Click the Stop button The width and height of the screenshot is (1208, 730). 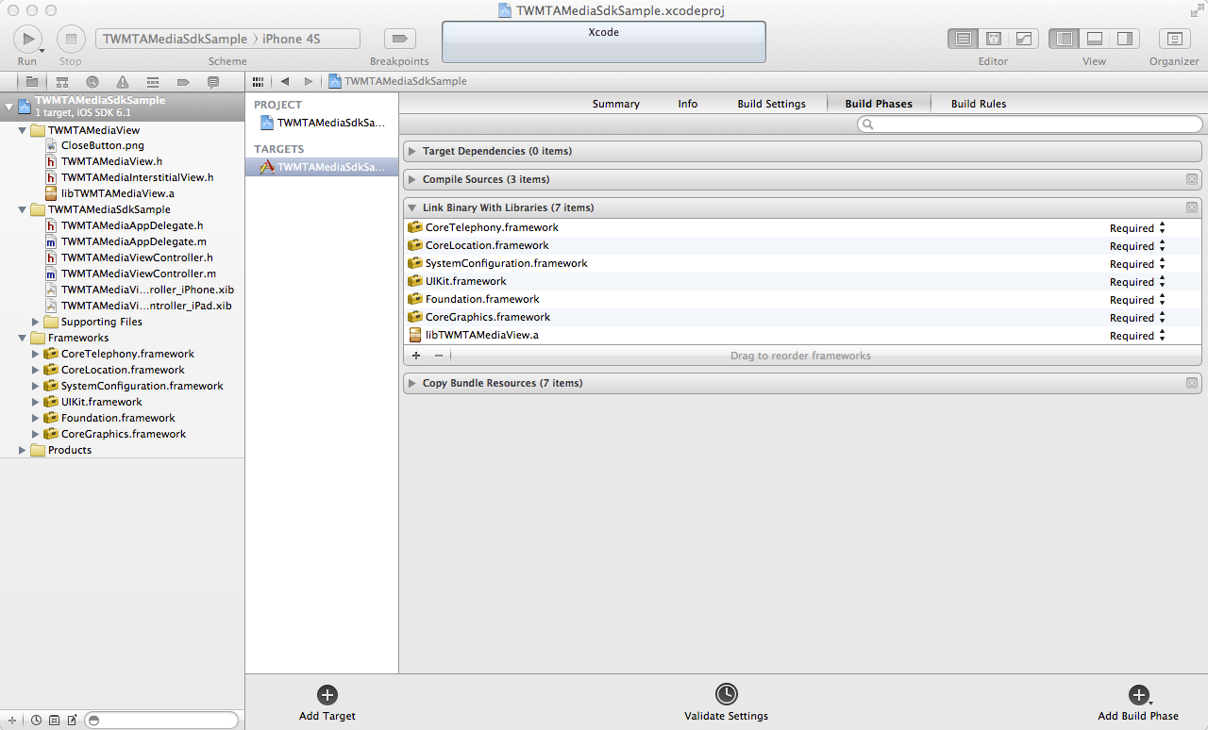coord(71,39)
